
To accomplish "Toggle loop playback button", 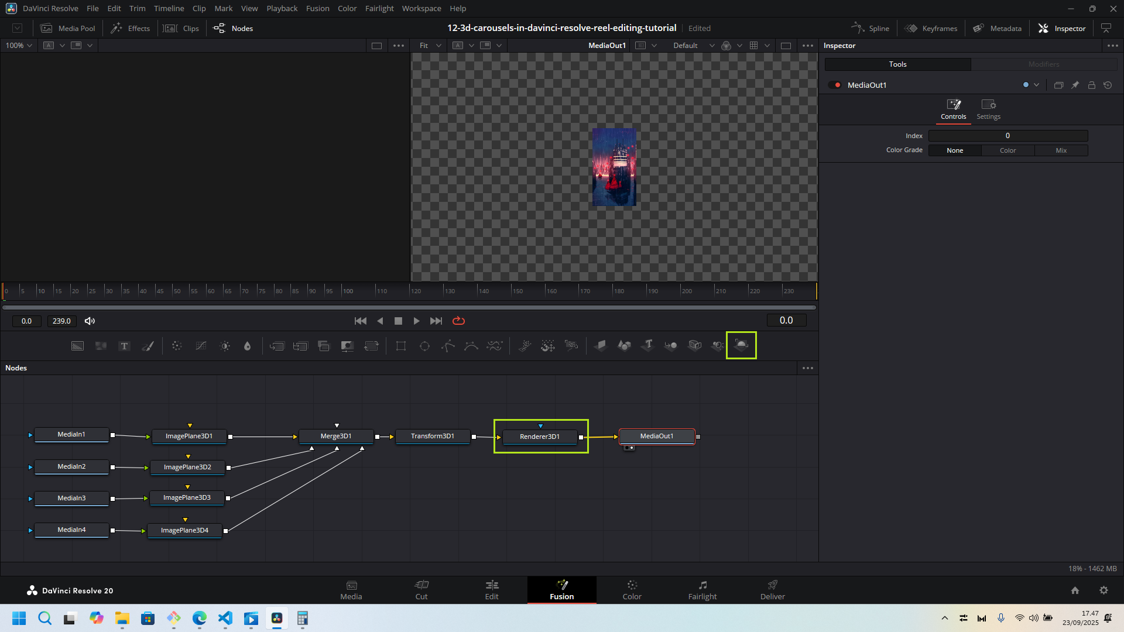I will [458, 321].
